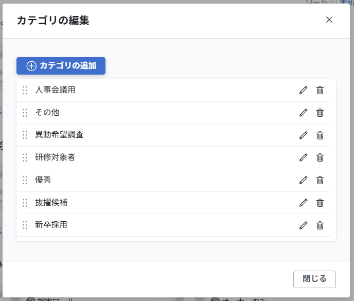Edit the 優秀 category
Screen dimensions: 354x301
pyautogui.click(x=303, y=180)
